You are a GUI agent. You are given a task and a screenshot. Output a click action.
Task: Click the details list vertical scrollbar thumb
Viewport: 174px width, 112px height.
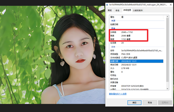point(167,50)
